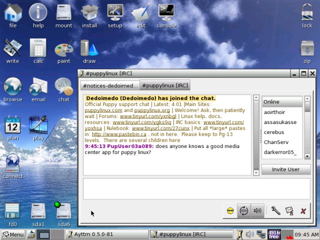Screen dimensions: 320x240
Task: Toggle the reconnect arrows button in the chat toolbar
Action: pos(243,210)
